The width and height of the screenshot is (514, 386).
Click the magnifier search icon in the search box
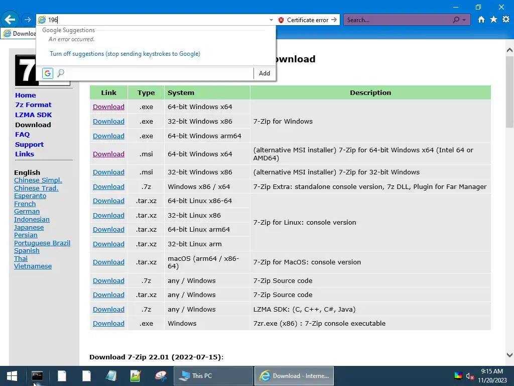click(456, 20)
